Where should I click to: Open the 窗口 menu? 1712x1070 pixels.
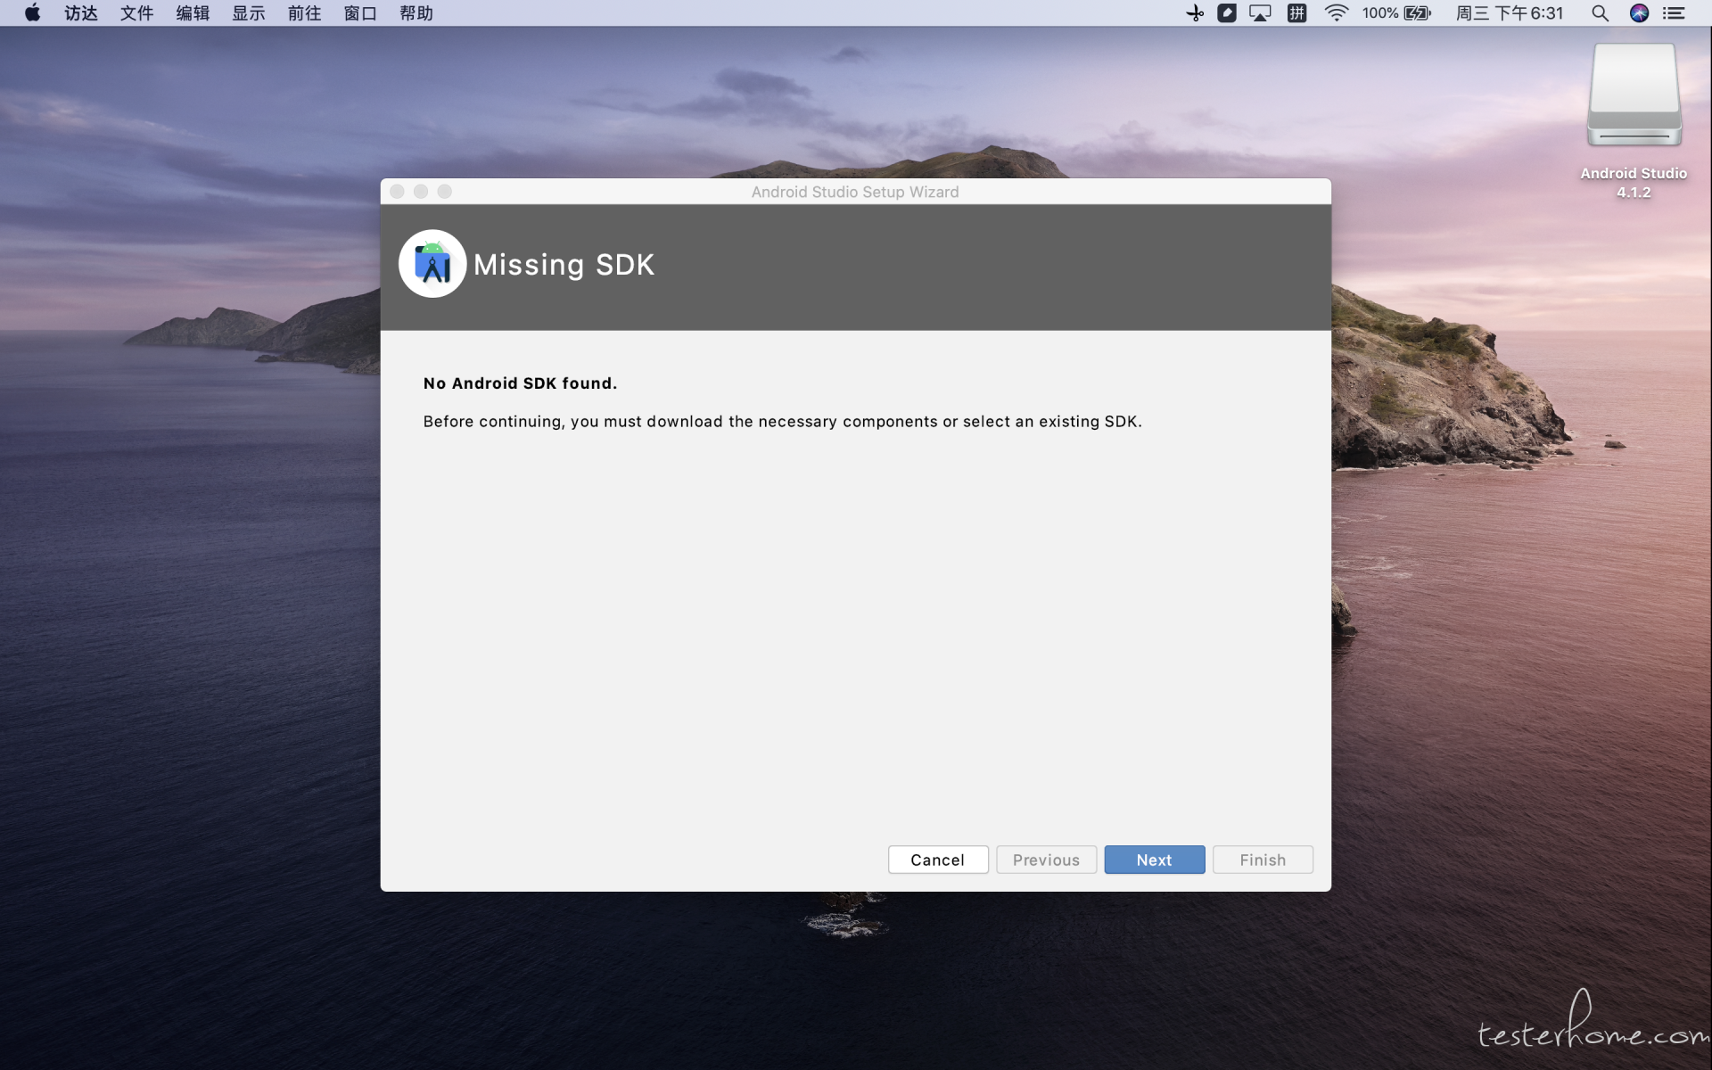click(360, 12)
